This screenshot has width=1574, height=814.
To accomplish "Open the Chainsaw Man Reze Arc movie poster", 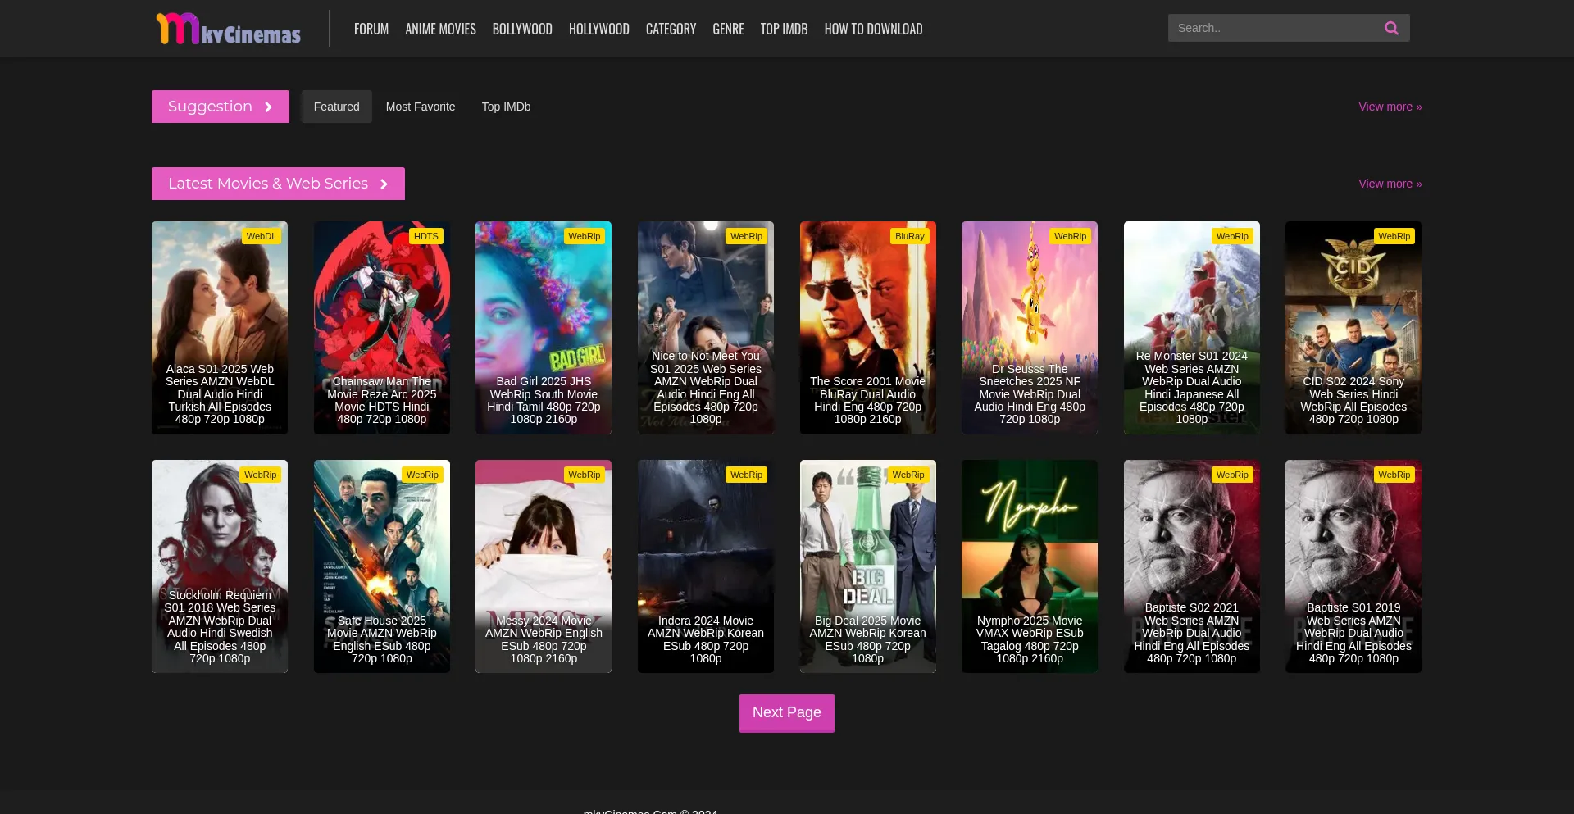I will (381, 327).
